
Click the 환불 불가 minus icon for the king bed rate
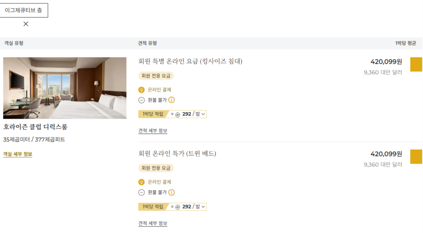(x=141, y=100)
